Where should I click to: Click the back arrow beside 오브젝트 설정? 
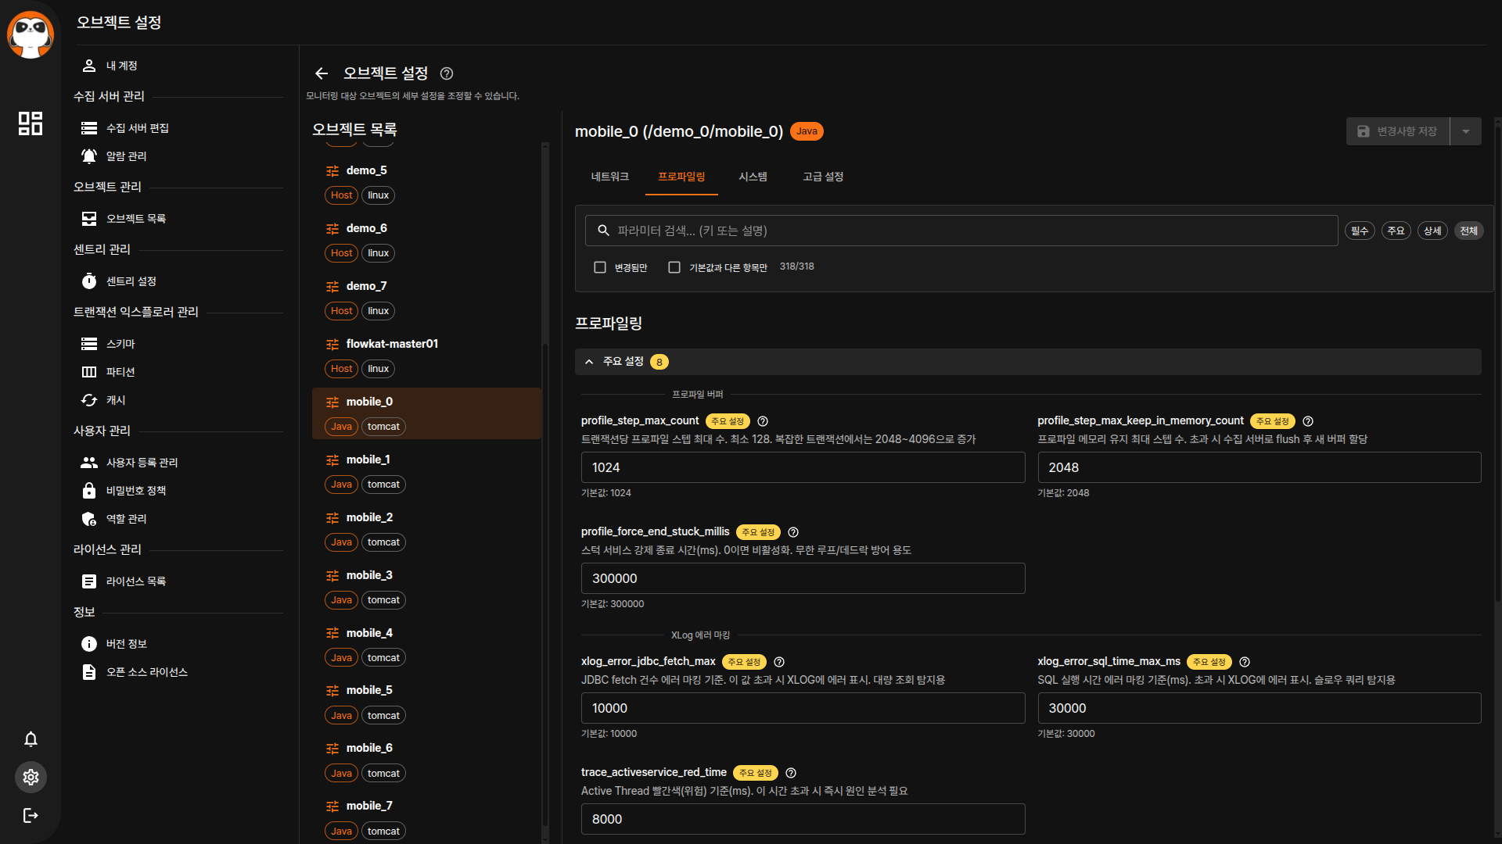(x=322, y=73)
